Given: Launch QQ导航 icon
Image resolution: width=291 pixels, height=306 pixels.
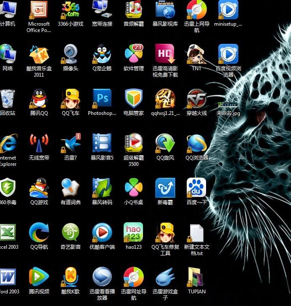Looking at the screenshot, I should (39, 232).
